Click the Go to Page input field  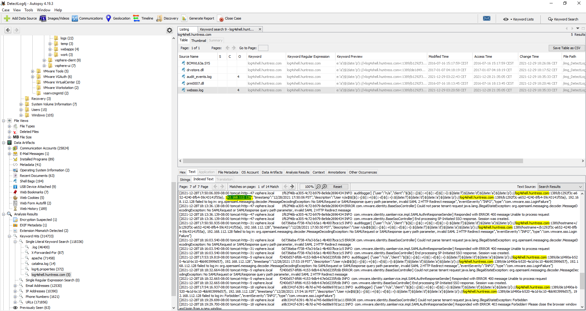coord(263,48)
